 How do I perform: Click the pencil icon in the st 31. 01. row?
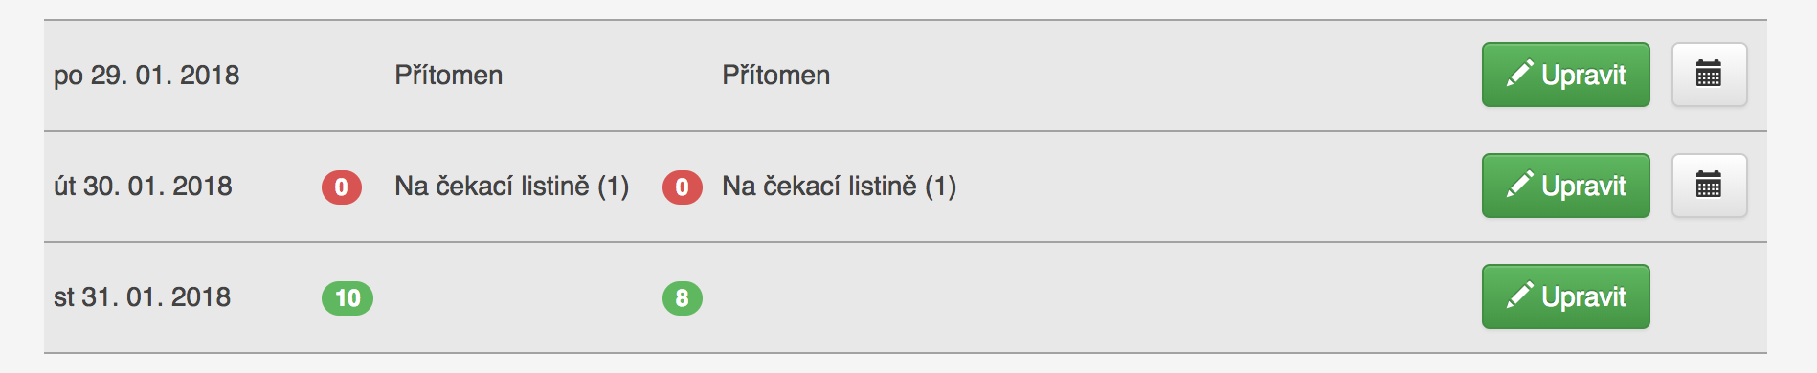click(1519, 296)
